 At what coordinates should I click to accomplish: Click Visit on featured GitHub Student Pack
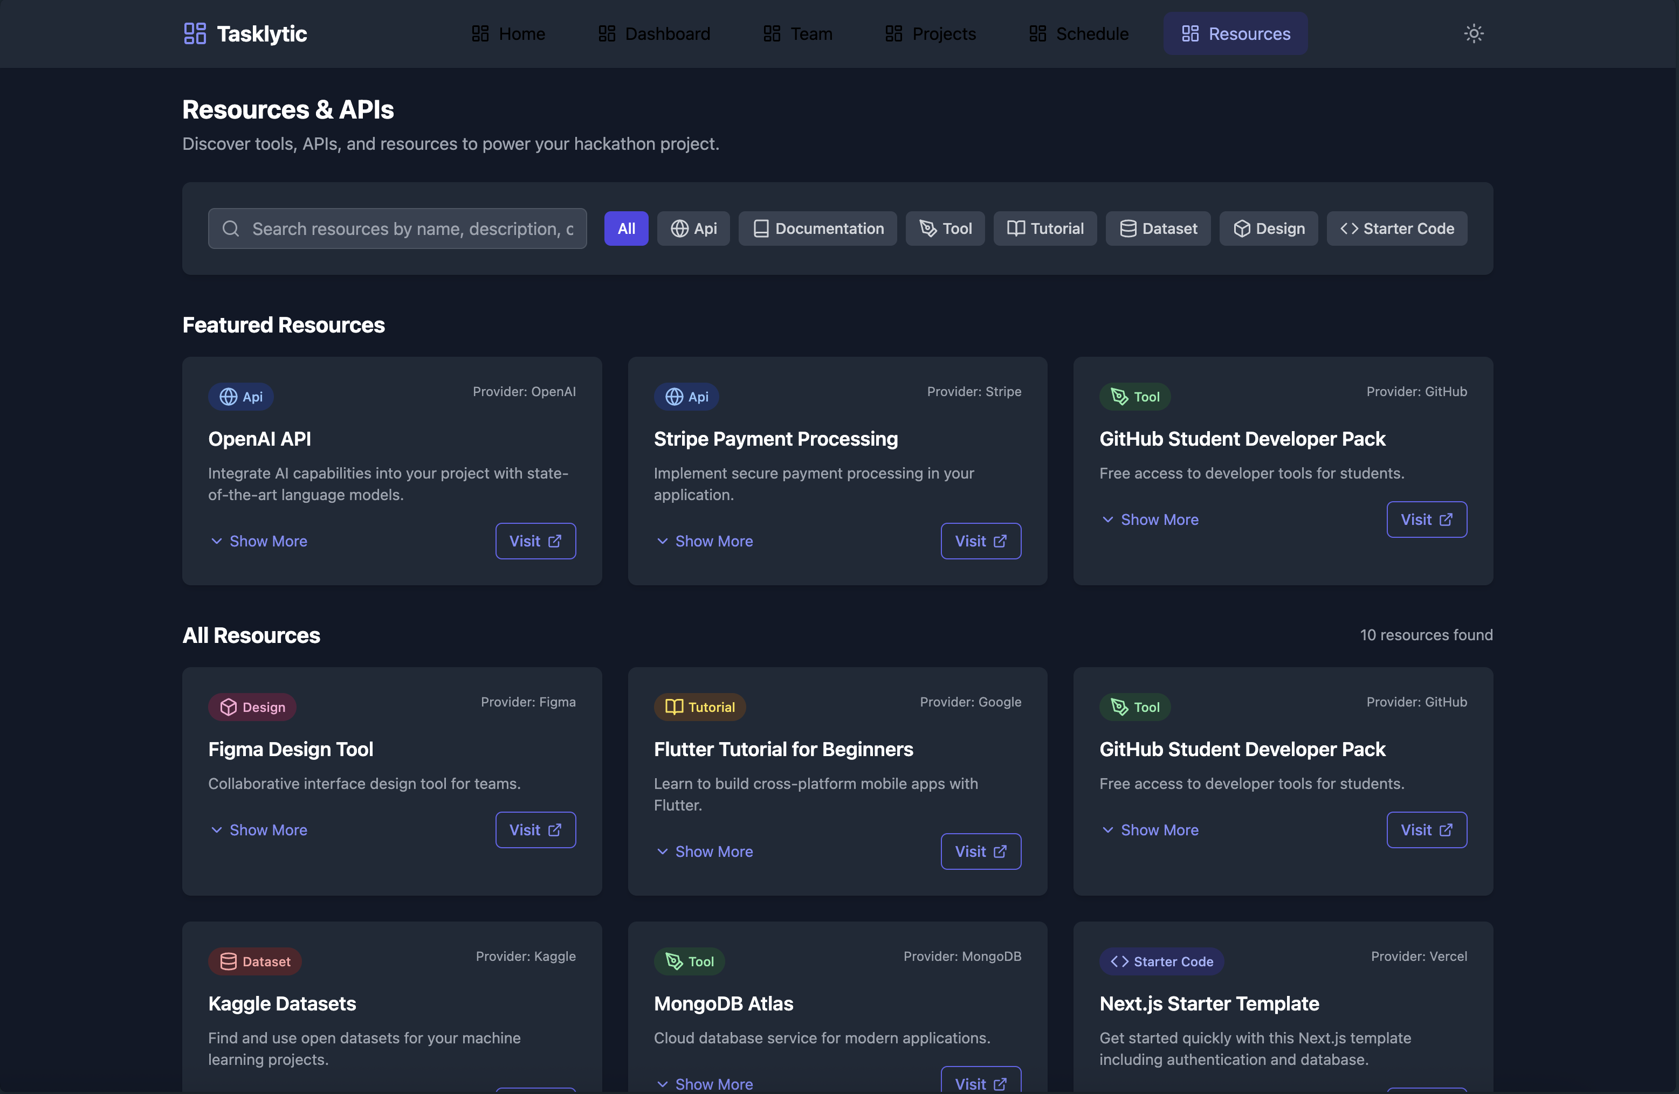pyautogui.click(x=1426, y=520)
